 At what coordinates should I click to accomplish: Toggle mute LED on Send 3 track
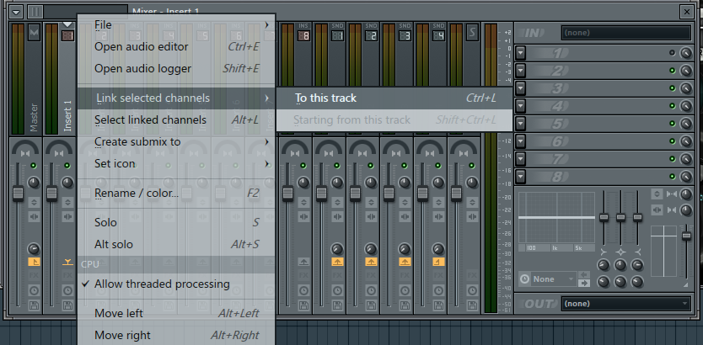pyautogui.click(x=405, y=166)
